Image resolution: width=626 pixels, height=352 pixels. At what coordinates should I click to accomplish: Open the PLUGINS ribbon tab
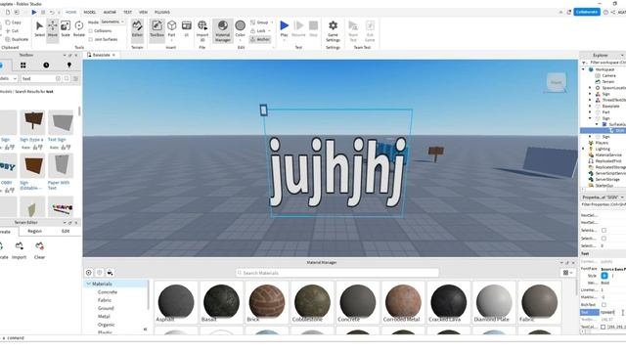(162, 13)
